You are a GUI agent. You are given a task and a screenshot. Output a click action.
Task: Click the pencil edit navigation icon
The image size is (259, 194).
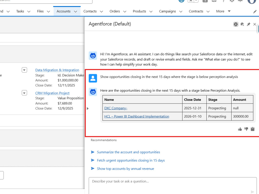[255, 12]
